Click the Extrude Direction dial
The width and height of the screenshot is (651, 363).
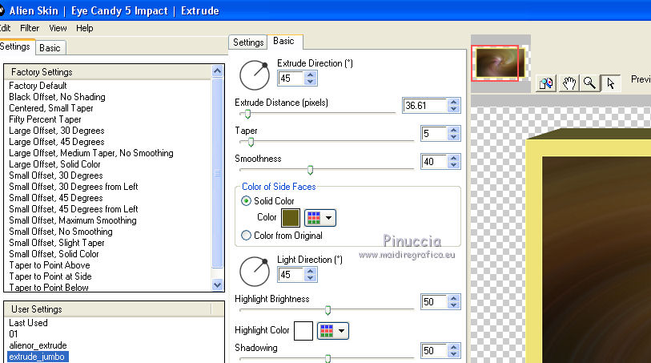pyautogui.click(x=255, y=75)
